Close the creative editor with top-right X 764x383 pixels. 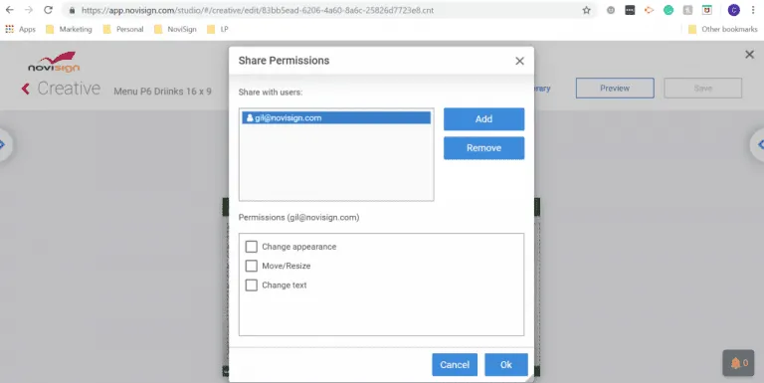[x=750, y=55]
